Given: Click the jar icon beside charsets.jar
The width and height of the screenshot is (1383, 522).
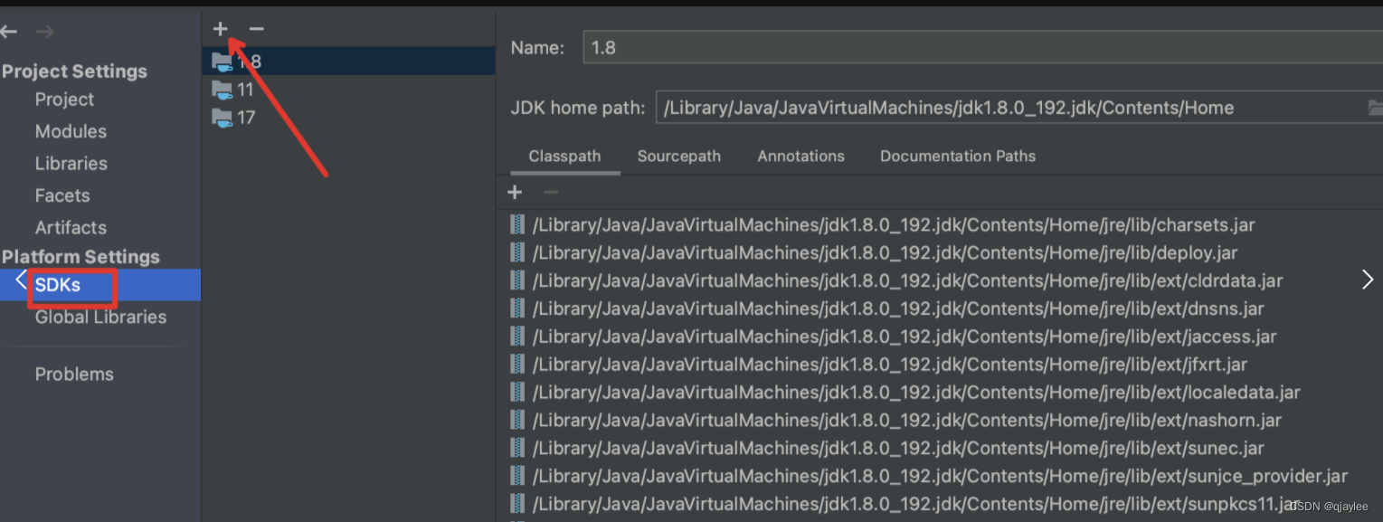Looking at the screenshot, I should [x=517, y=224].
